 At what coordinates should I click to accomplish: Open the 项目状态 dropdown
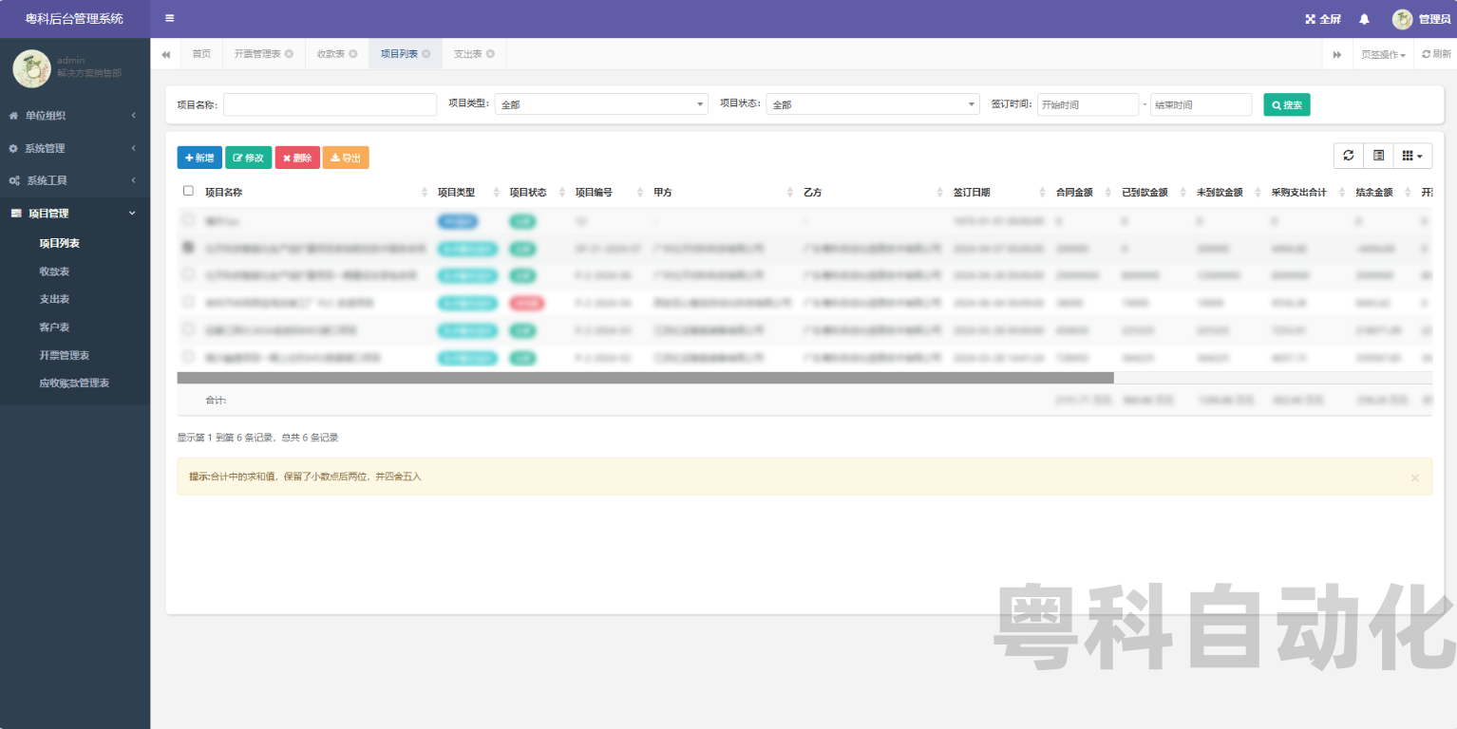coord(872,104)
